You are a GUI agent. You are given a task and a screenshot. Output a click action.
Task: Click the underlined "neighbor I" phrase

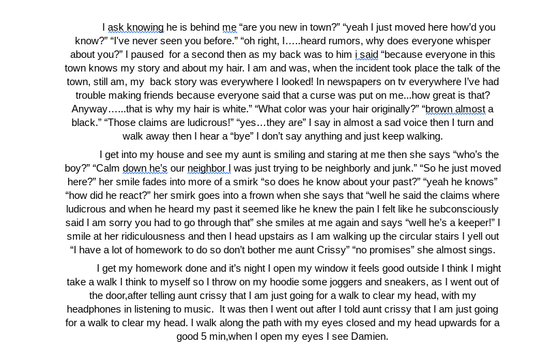(209, 168)
